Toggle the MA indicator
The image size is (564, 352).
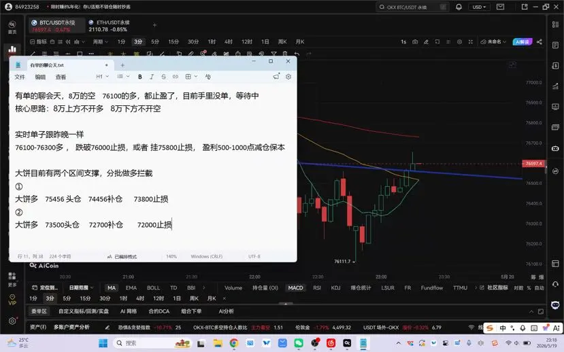(112, 287)
